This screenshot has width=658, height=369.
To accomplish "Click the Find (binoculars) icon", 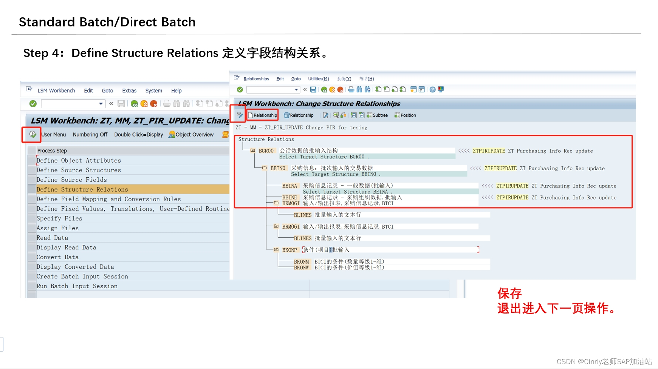I will pyautogui.click(x=359, y=89).
